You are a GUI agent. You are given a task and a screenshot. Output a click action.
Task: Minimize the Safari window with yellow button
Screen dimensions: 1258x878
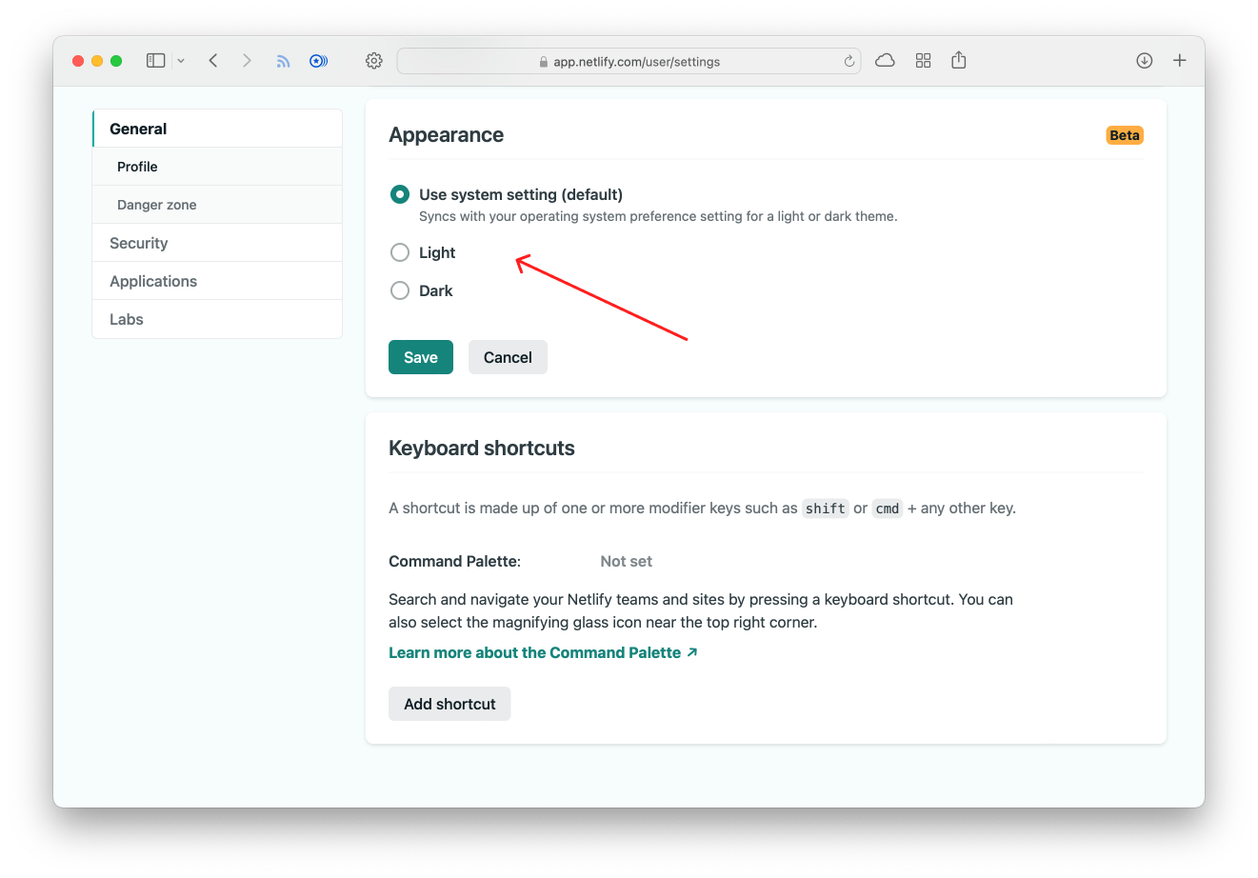pyautogui.click(x=97, y=61)
